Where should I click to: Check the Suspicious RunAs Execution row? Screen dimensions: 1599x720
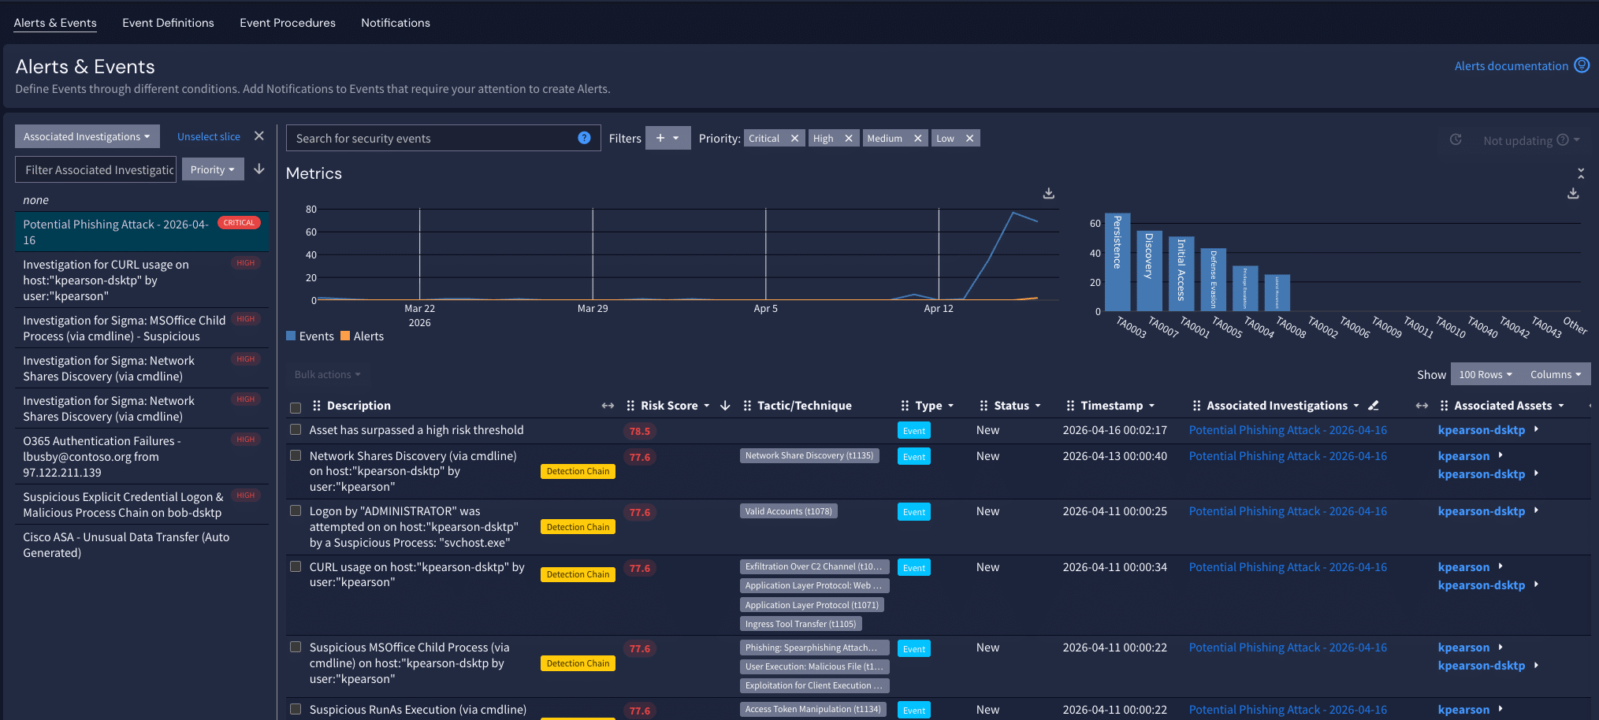(x=296, y=709)
